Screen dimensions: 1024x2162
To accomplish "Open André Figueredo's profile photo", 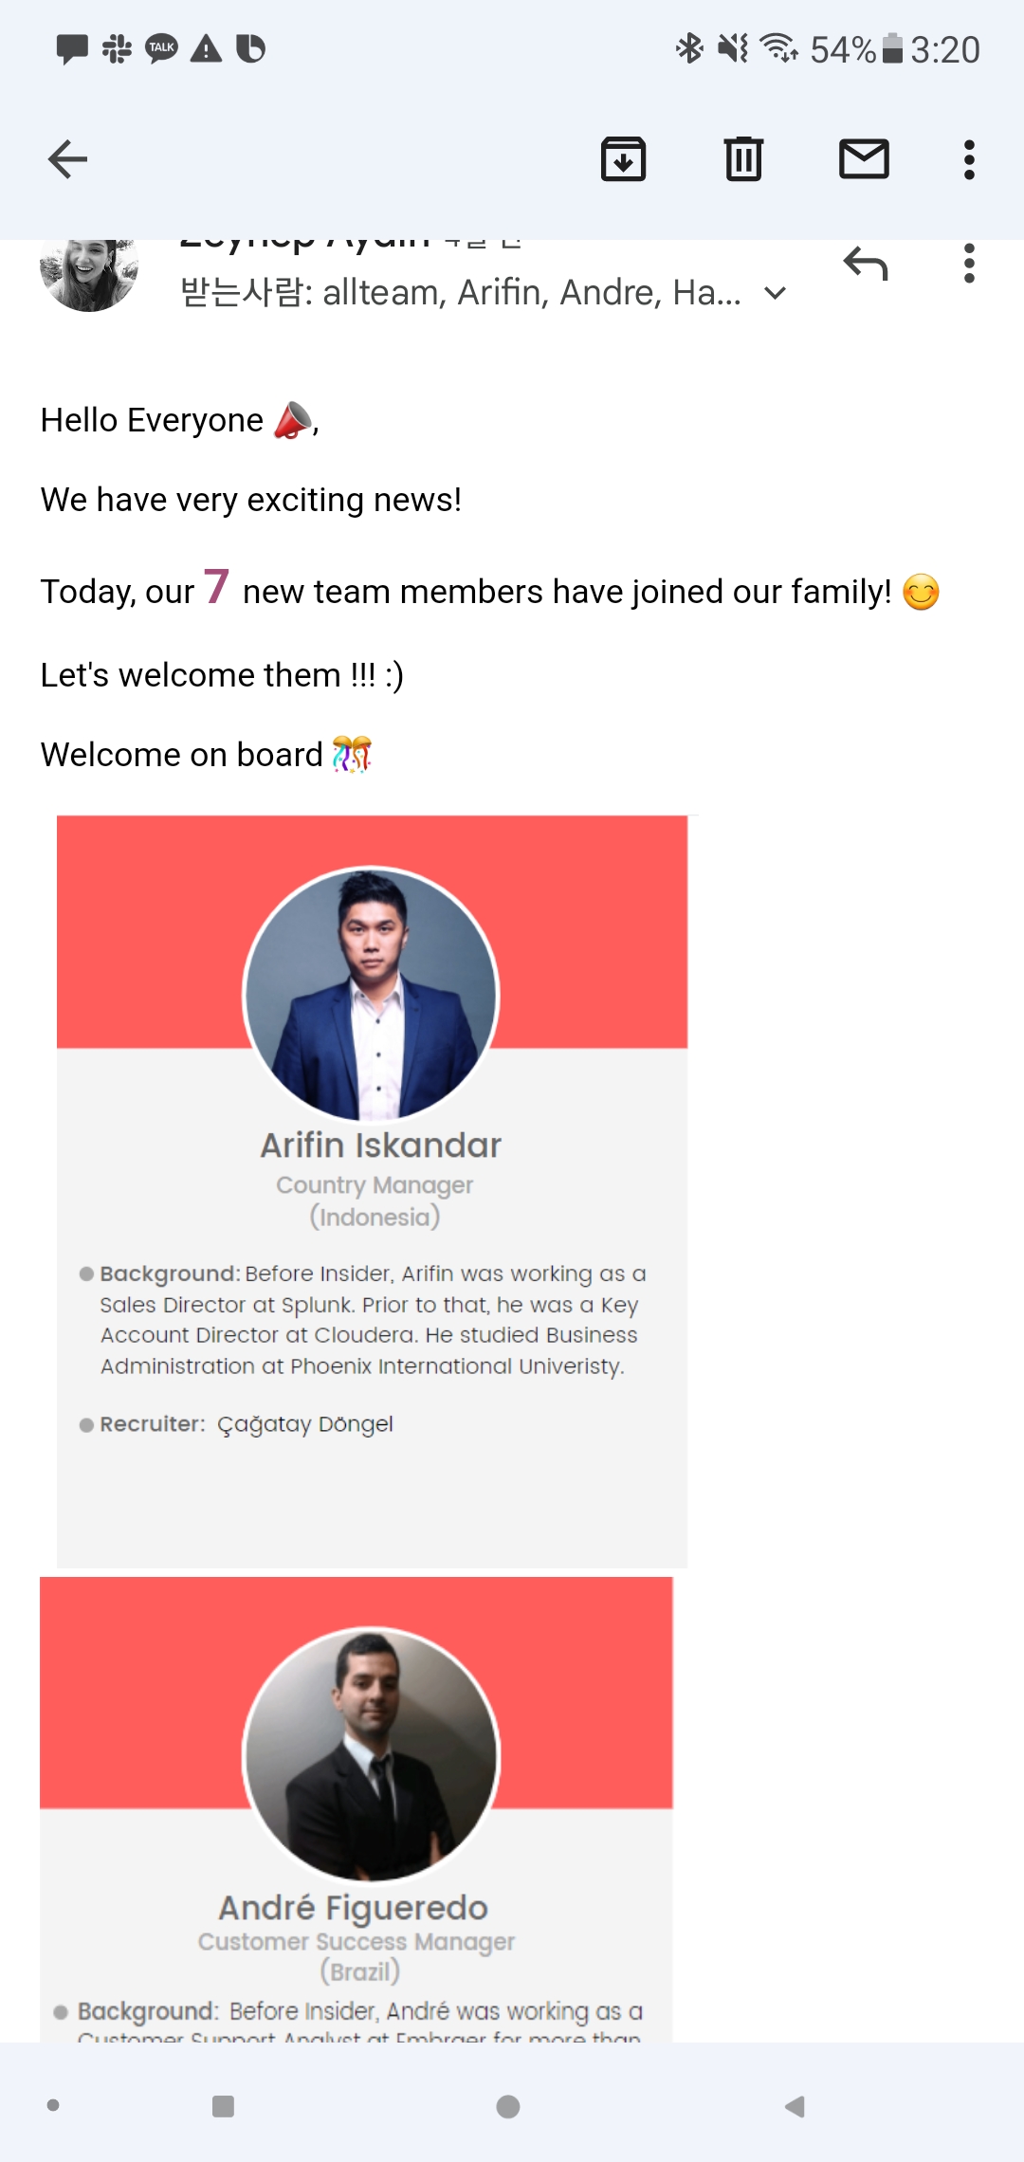I will click(x=372, y=1753).
